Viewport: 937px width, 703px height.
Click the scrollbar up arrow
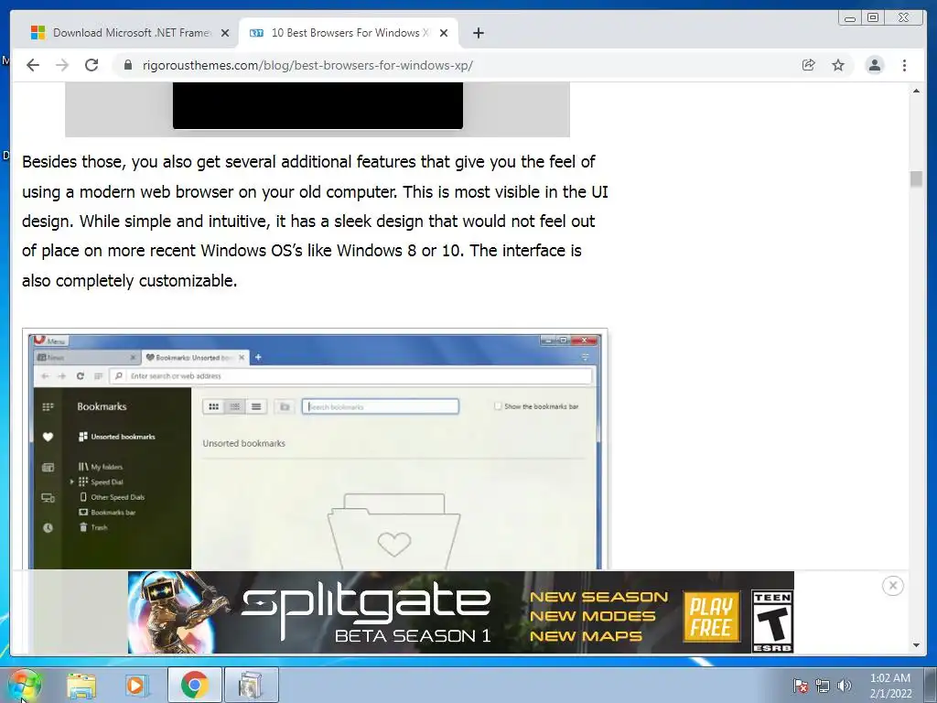[916, 91]
